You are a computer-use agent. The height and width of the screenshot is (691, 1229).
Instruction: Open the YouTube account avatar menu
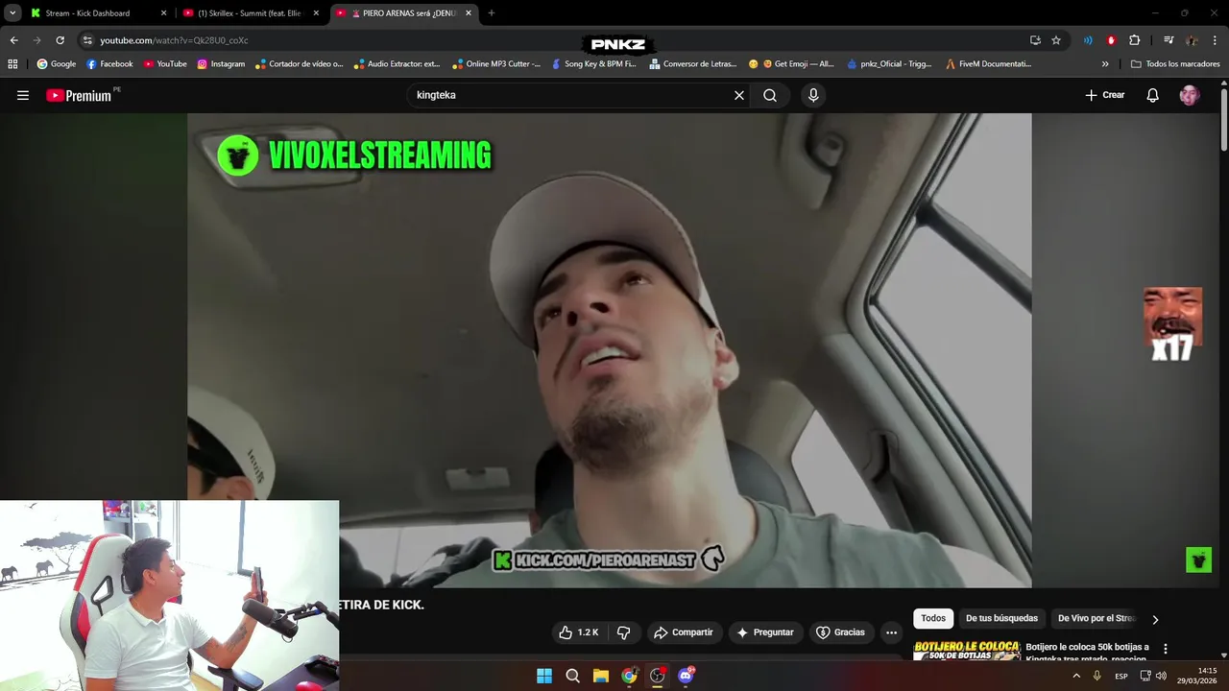pyautogui.click(x=1190, y=95)
